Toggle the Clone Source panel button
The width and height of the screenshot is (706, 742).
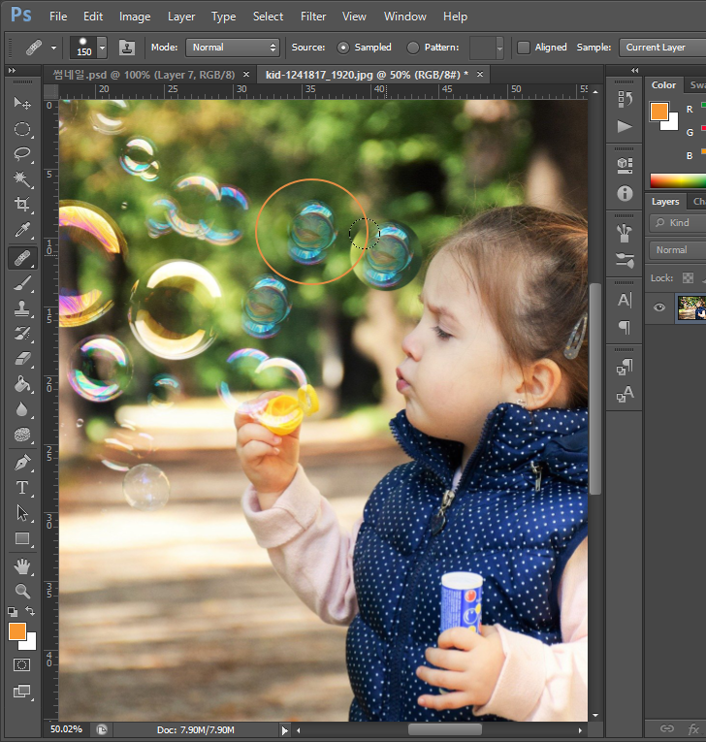pyautogui.click(x=127, y=48)
